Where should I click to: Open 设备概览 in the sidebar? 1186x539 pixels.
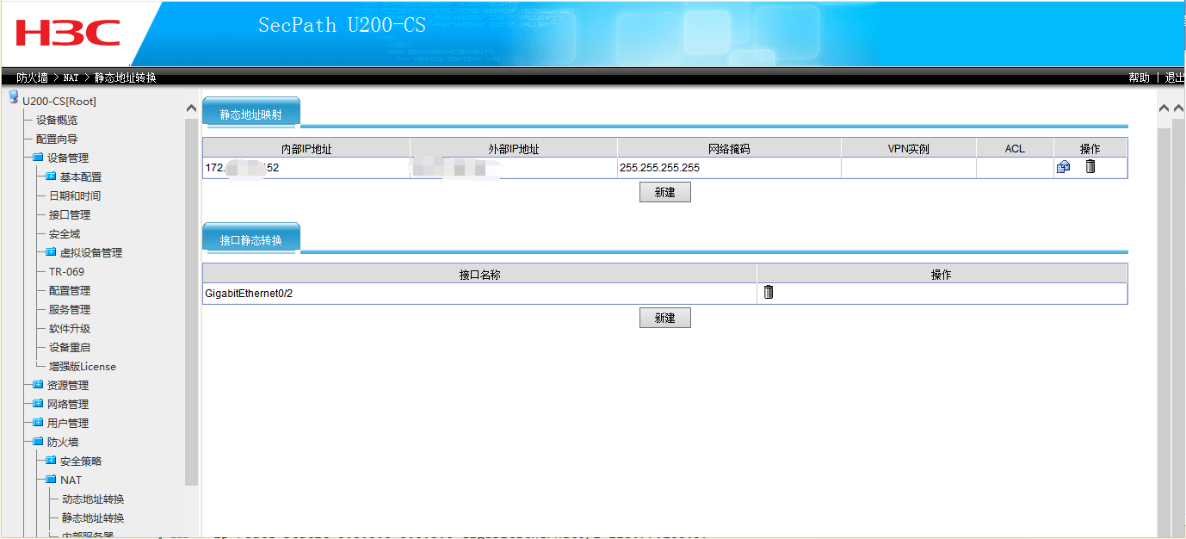57,120
